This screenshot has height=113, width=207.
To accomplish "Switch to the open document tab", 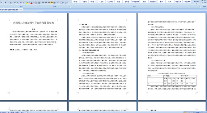I will [11, 10].
